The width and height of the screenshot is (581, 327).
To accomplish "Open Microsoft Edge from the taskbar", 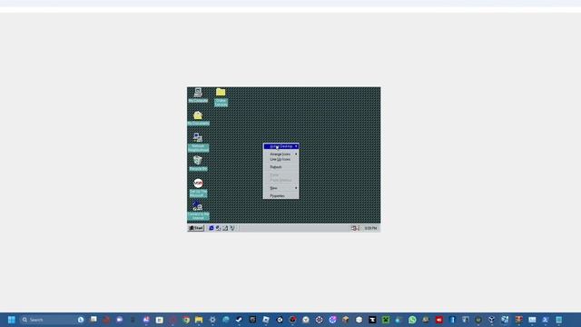I will click(x=226, y=320).
